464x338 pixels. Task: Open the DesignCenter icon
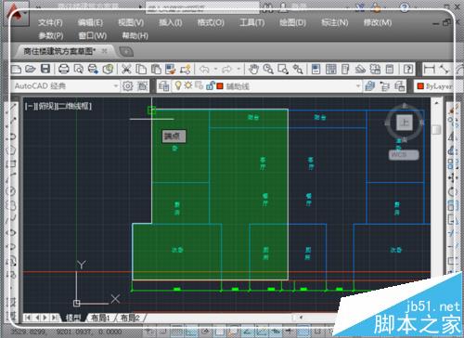(x=331, y=69)
